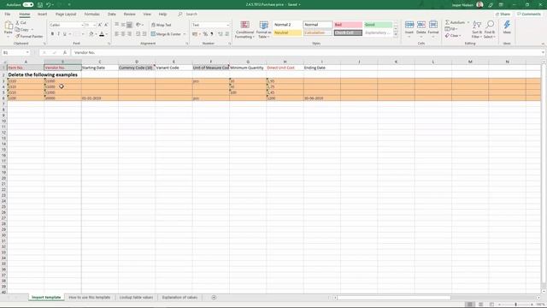The image size is (547, 308).
Task: Click Merge & Center
Action: pos(166,34)
